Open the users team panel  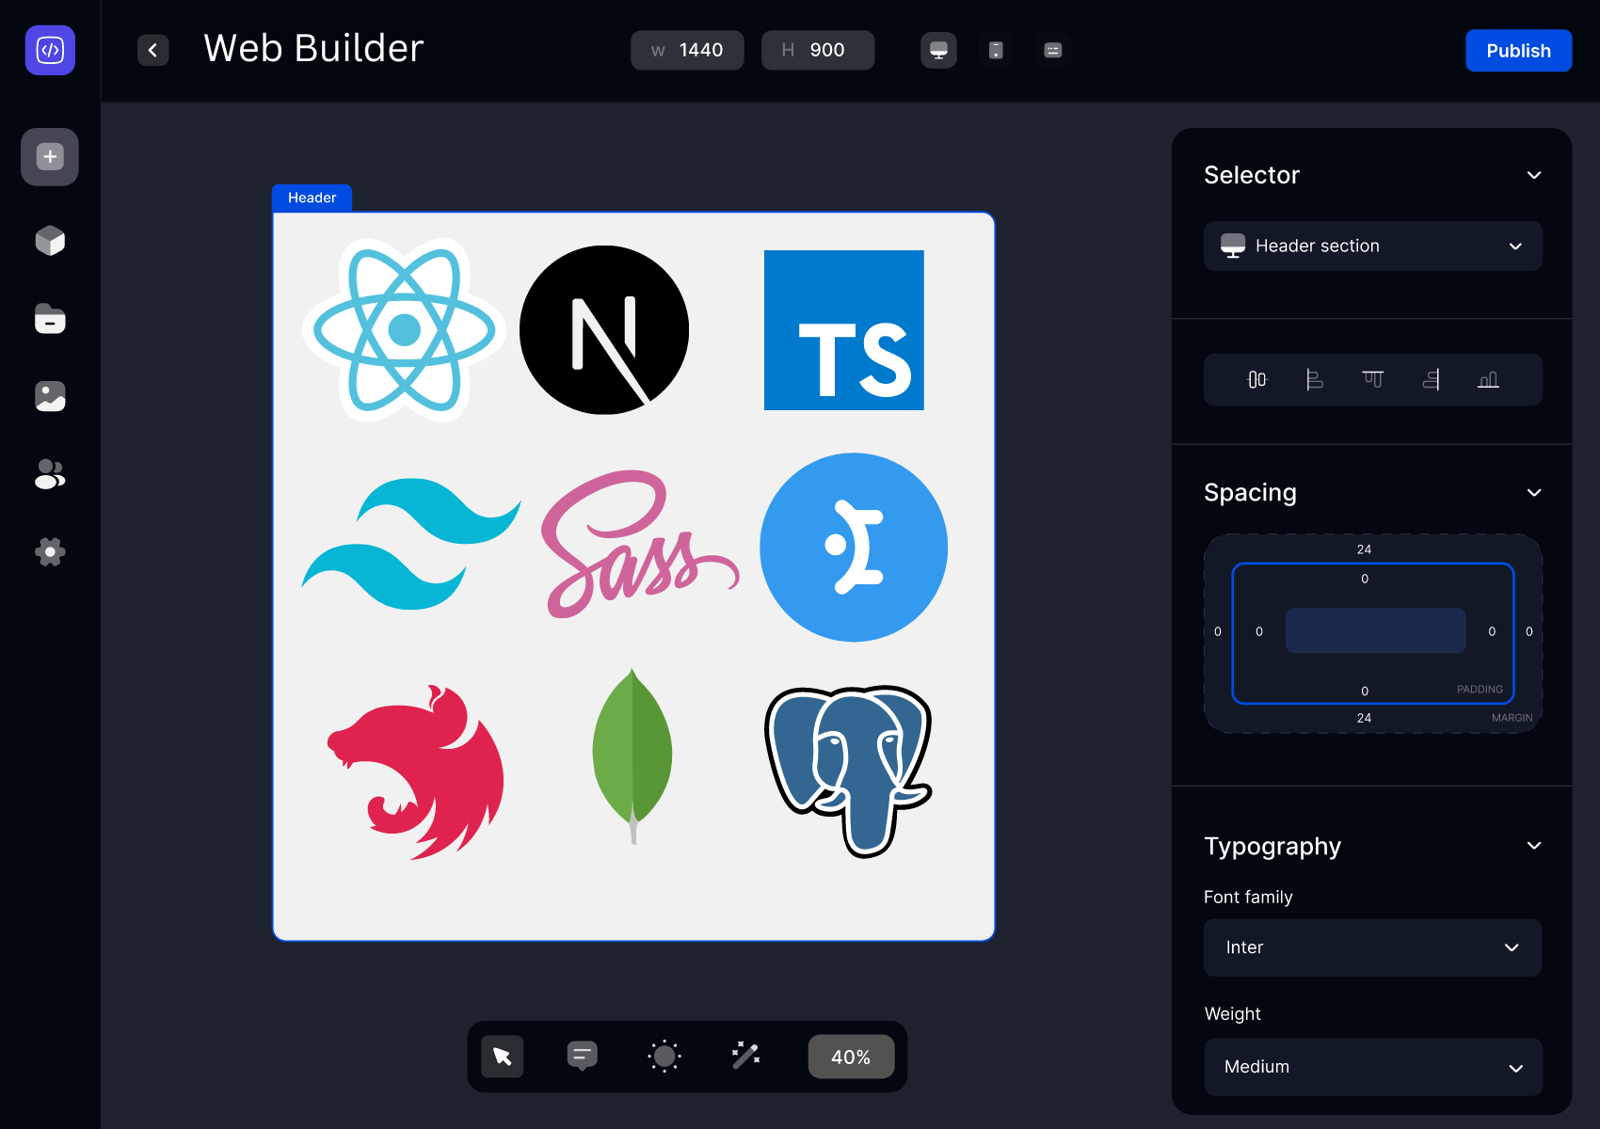point(50,474)
